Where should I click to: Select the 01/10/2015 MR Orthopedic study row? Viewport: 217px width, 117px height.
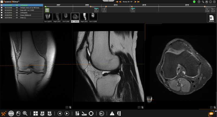[x=22, y=12]
